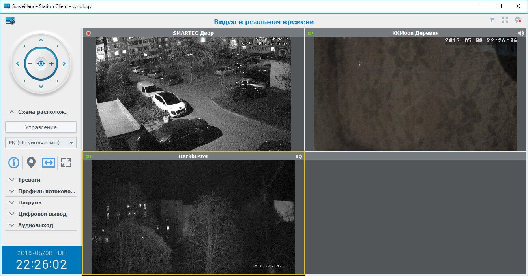Click the Управление button

(x=41, y=127)
